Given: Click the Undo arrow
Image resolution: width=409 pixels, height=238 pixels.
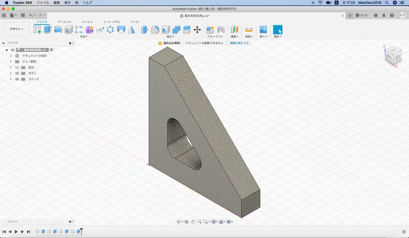Looking at the screenshot, I should (31, 15).
